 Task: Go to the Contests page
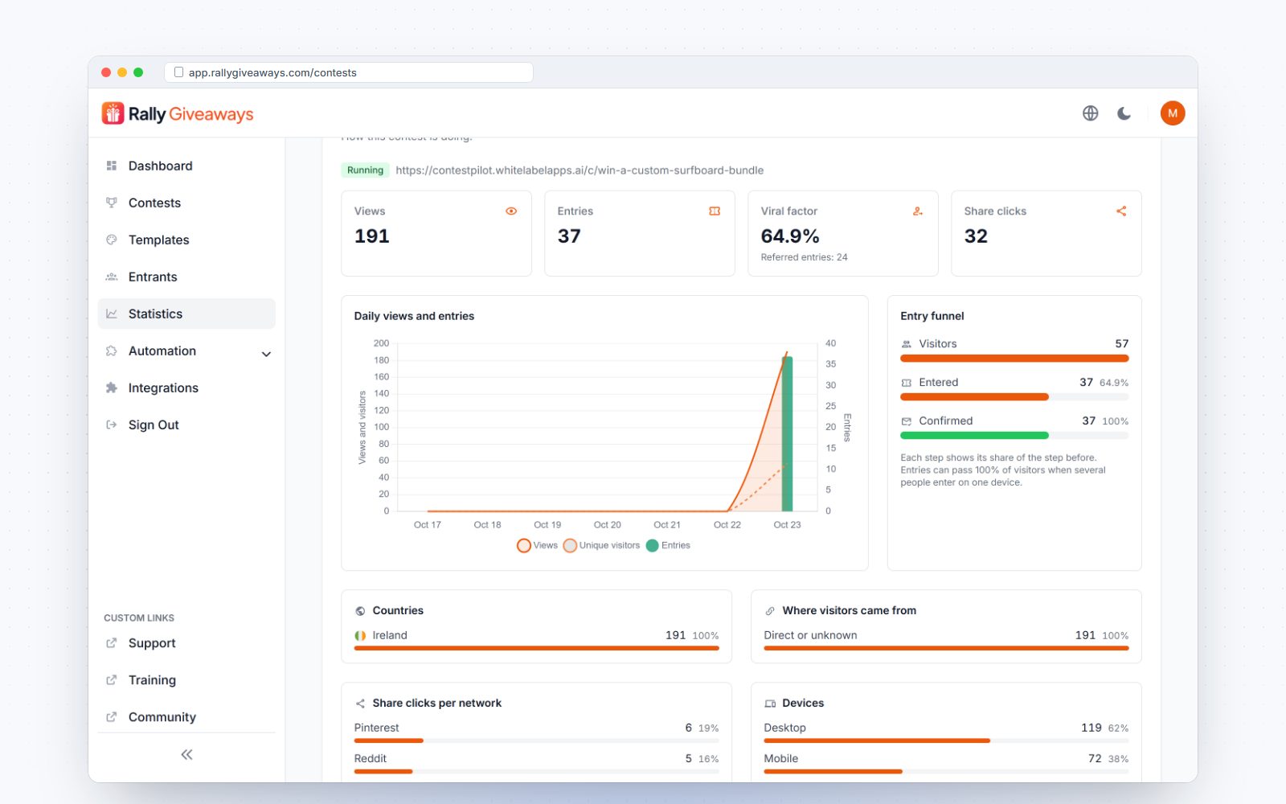click(186, 203)
